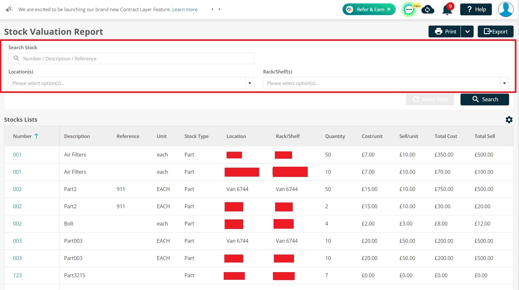The height and width of the screenshot is (290, 519).
Task: Click the Stocks Lists heading
Action: 21,119
